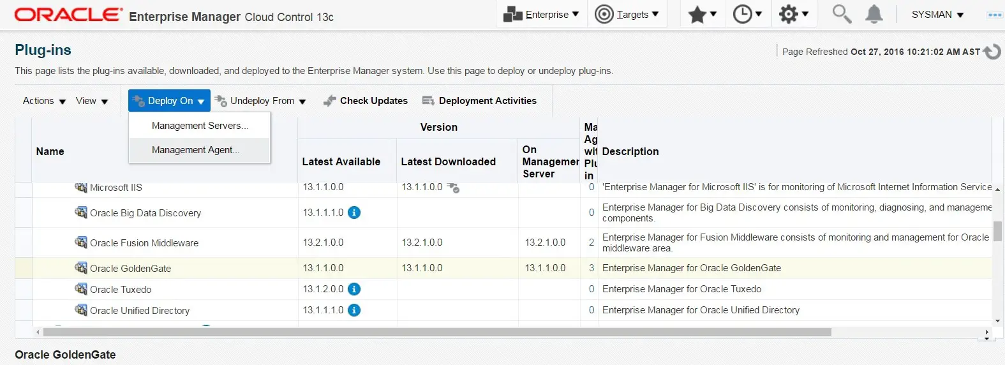Click the scroll left arrow of the table
Screen dimensions: 1005x365
38,332
